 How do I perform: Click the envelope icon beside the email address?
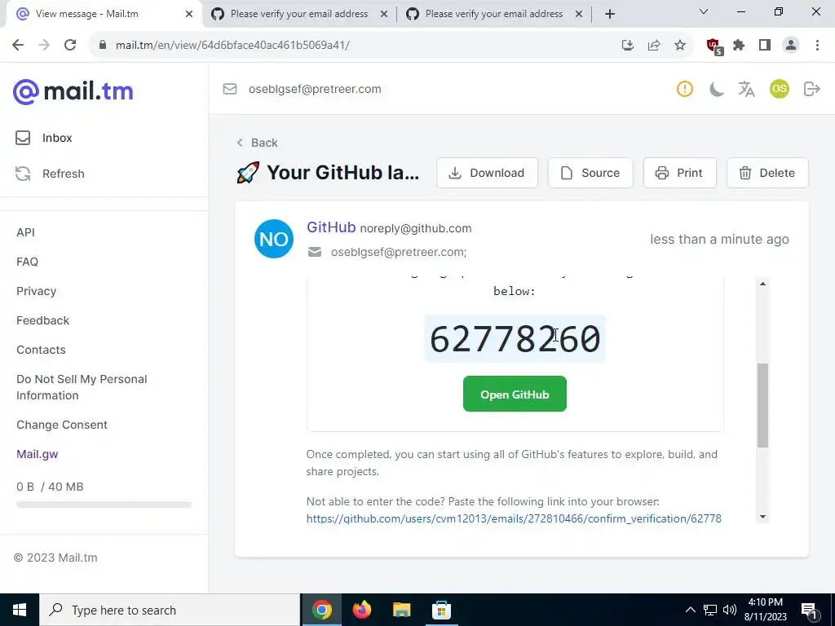point(229,89)
